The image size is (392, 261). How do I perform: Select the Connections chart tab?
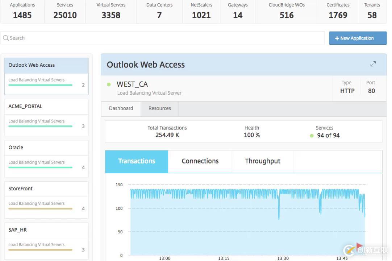click(200, 161)
